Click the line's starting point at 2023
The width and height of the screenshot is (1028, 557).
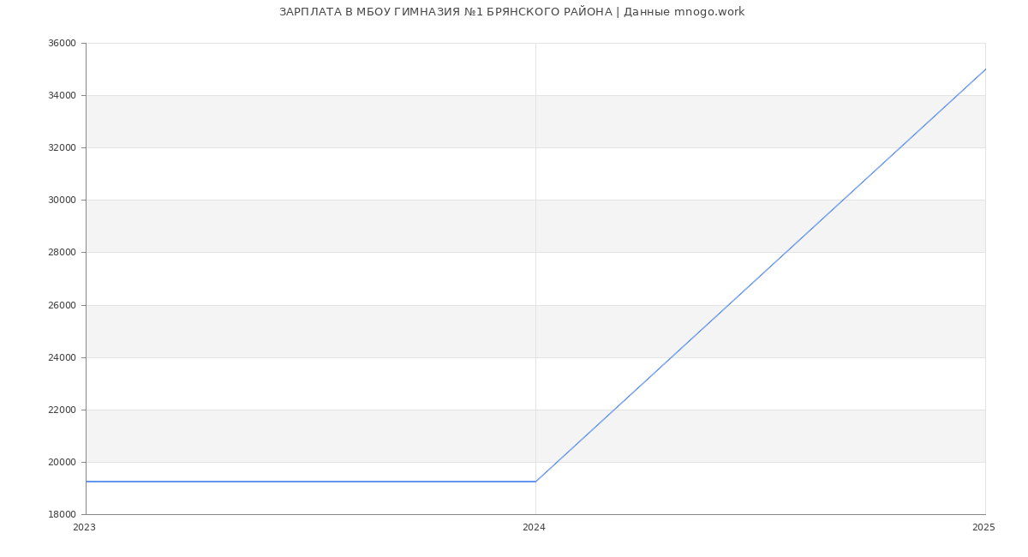pos(87,482)
